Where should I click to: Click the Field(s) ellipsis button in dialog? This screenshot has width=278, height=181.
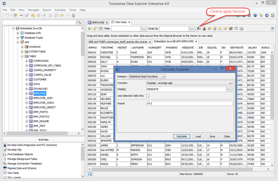(x=229, y=89)
